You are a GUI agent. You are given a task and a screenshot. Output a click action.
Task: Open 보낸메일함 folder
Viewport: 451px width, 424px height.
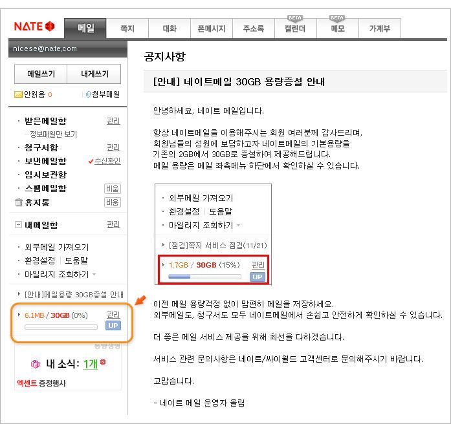pos(45,161)
